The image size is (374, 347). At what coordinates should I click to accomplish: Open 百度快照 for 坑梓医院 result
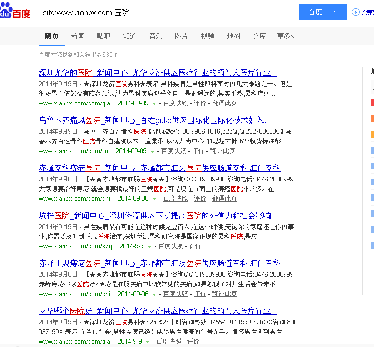tap(171, 246)
